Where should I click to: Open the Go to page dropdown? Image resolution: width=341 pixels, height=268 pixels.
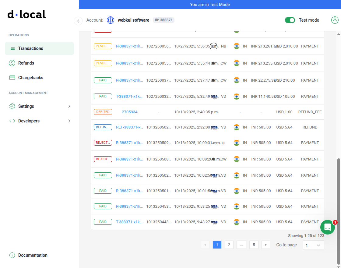[x=313, y=245]
